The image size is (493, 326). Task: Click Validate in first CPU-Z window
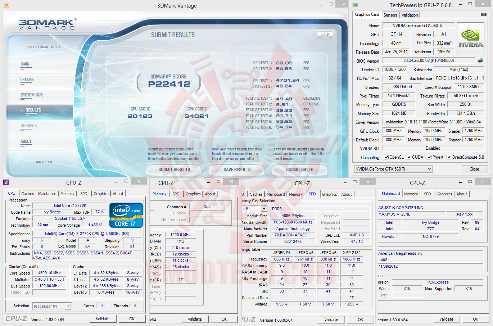point(103,319)
